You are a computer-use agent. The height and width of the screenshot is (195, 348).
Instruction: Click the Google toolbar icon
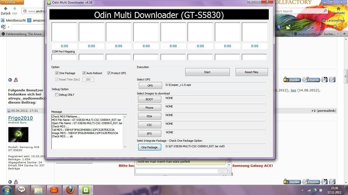(x=3, y=27)
